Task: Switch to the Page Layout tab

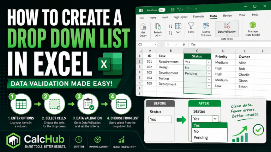Action: click(x=180, y=17)
